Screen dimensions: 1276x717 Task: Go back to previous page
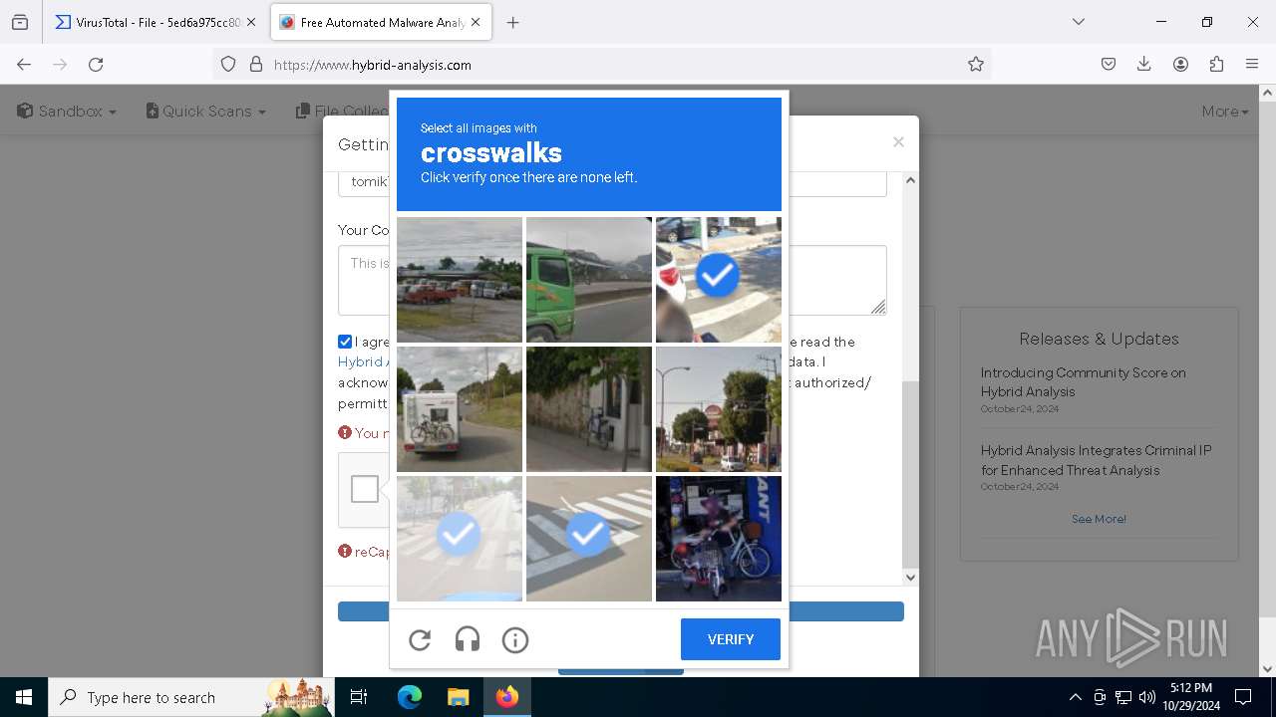[24, 65]
